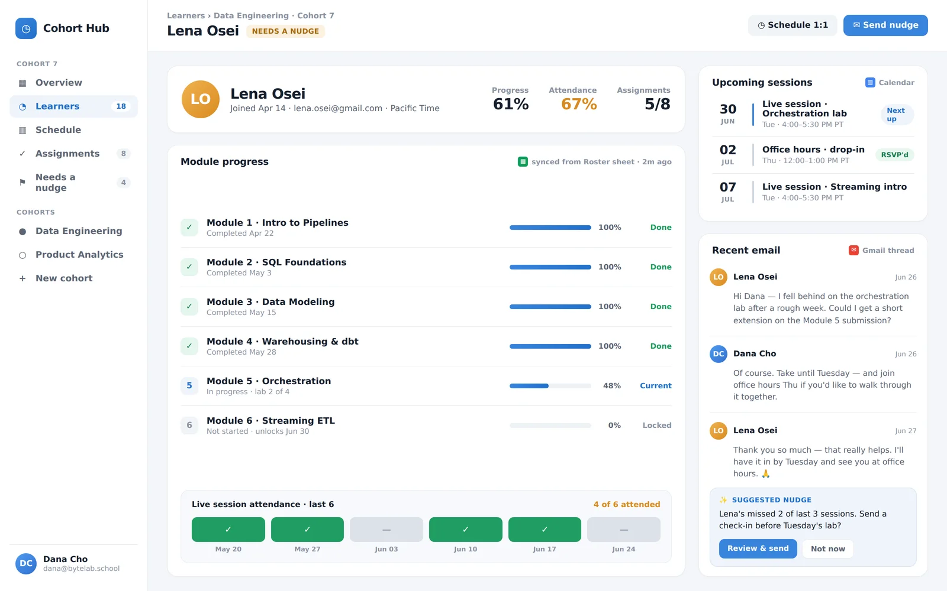Dismiss the suggestion with Not now
This screenshot has height=591, width=947.
click(828, 549)
